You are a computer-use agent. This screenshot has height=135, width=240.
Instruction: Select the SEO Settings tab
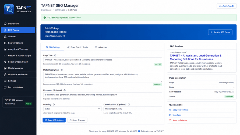click(53, 47)
